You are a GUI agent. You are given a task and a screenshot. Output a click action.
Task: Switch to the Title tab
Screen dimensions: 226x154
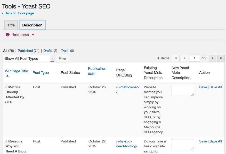(11, 25)
